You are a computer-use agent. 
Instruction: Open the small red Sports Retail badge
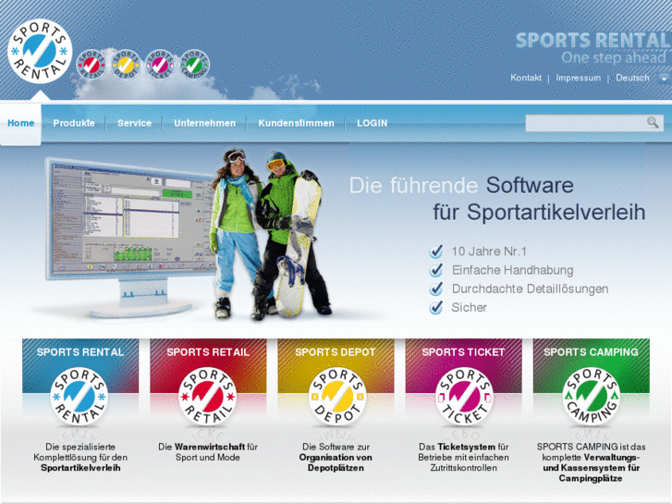pyautogui.click(x=91, y=65)
